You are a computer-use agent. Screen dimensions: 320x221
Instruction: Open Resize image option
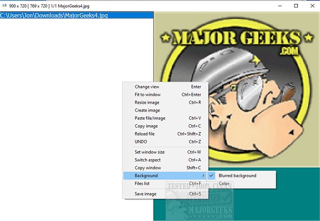(x=165, y=102)
